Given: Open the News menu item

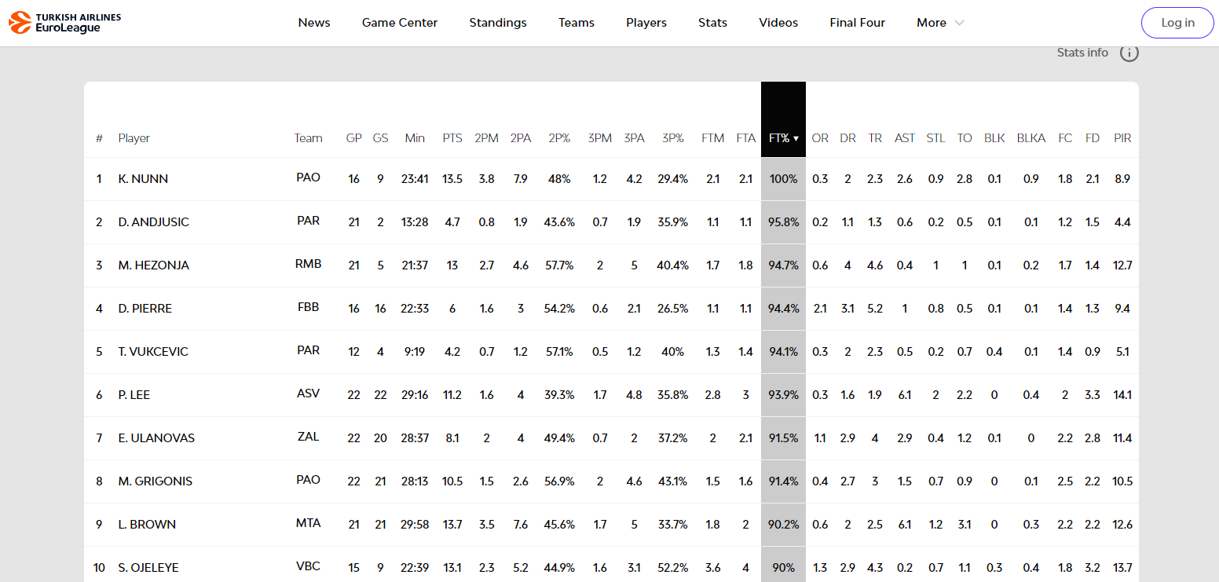Looking at the screenshot, I should point(314,23).
